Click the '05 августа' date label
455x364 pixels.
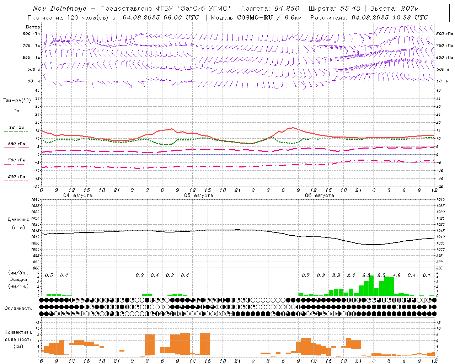click(x=199, y=196)
